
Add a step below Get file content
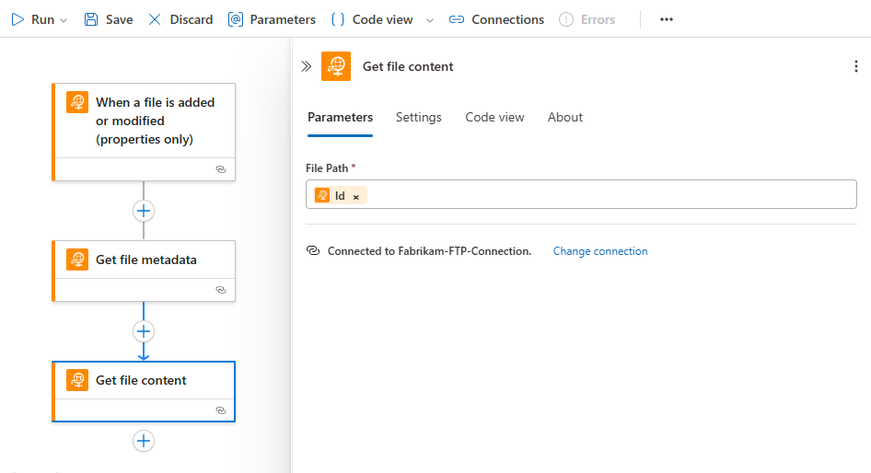[144, 441]
